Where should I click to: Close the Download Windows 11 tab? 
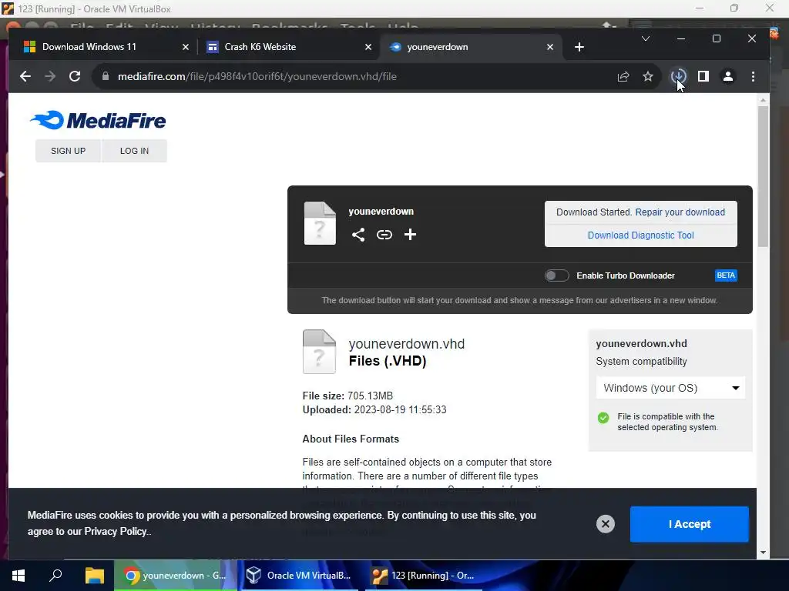point(186,47)
